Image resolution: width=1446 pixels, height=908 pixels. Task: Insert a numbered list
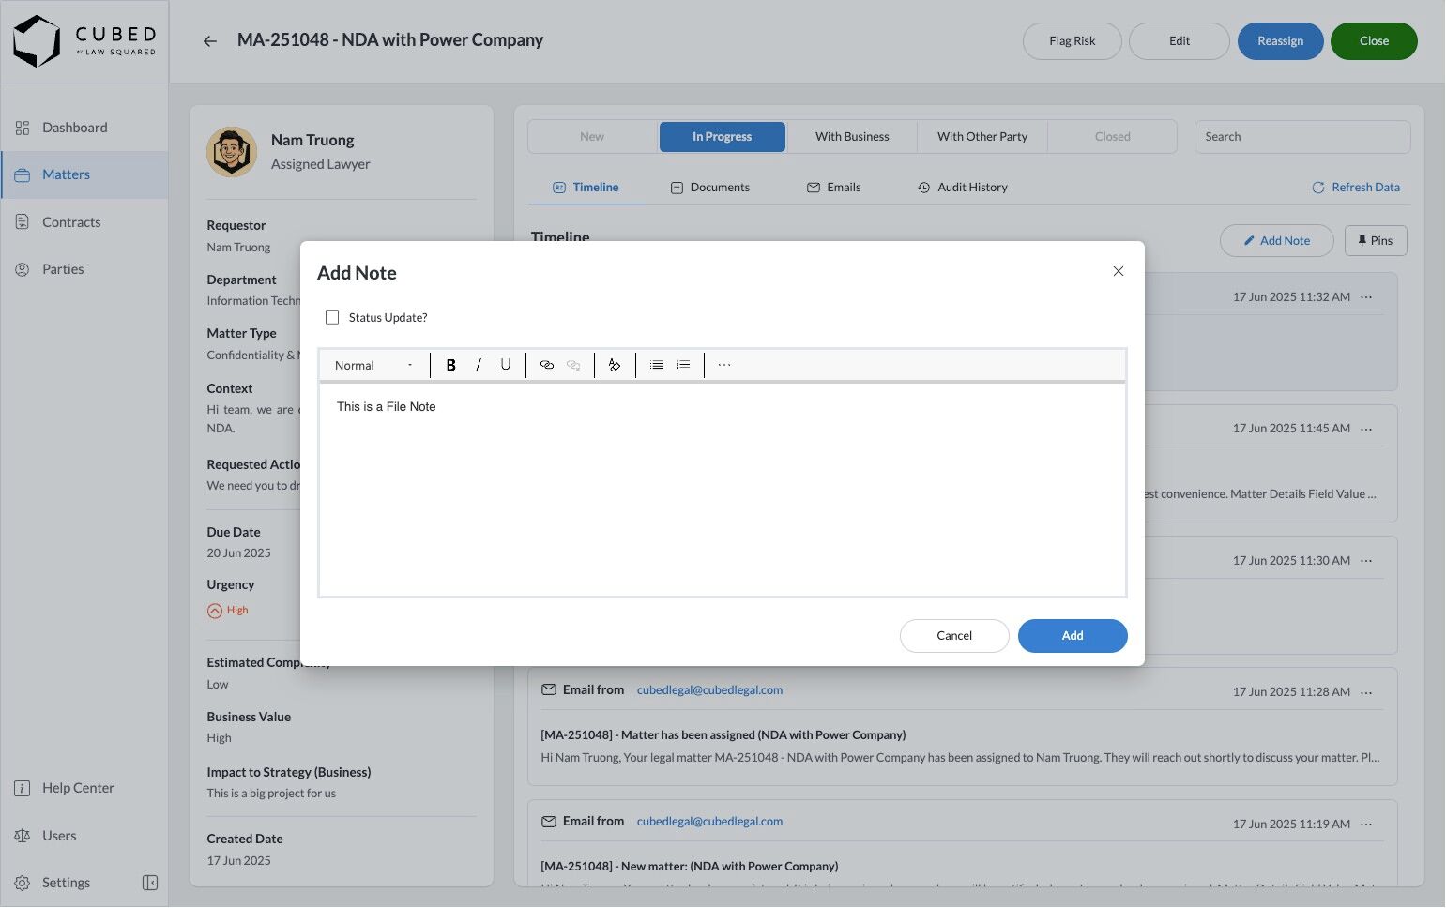(x=683, y=365)
